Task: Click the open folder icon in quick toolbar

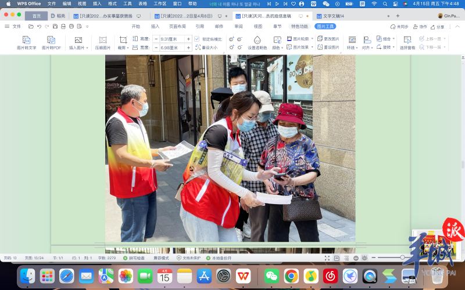Action: point(31,26)
